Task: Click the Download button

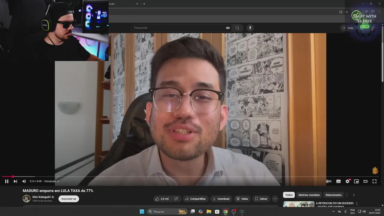Action: pyautogui.click(x=221, y=199)
